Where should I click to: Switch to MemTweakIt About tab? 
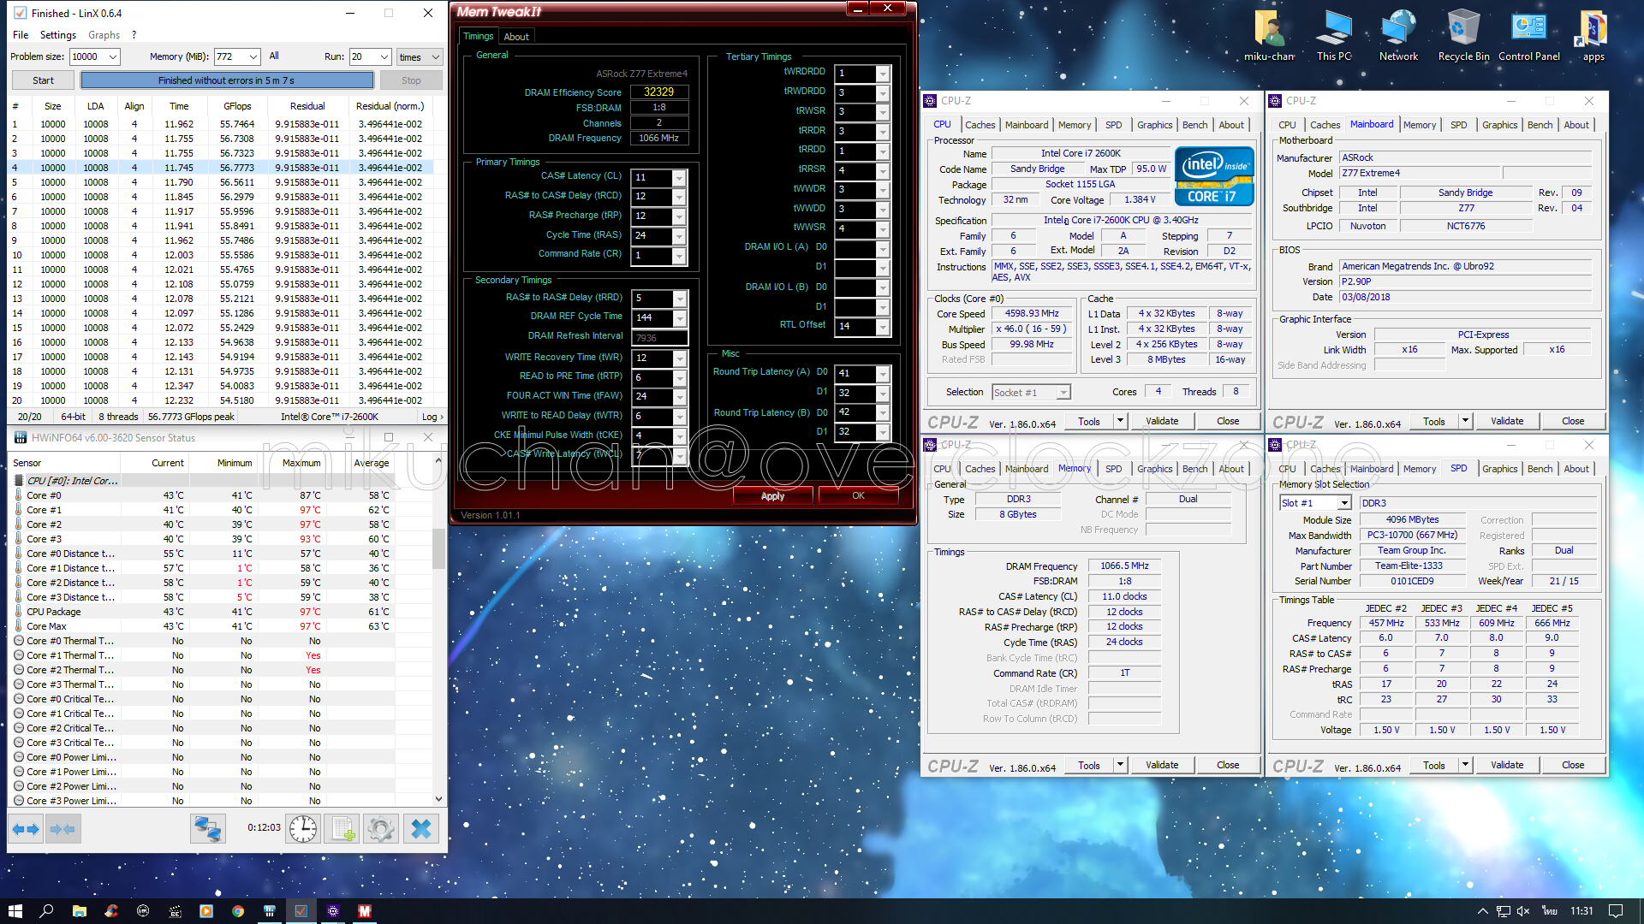(x=516, y=37)
